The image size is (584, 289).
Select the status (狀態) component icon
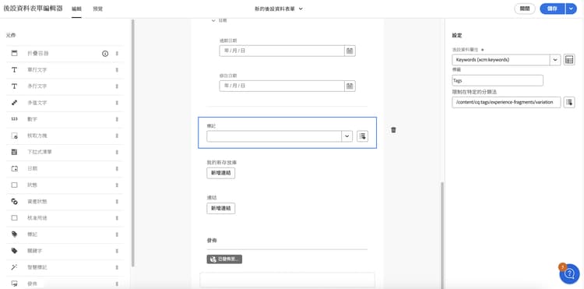click(15, 185)
